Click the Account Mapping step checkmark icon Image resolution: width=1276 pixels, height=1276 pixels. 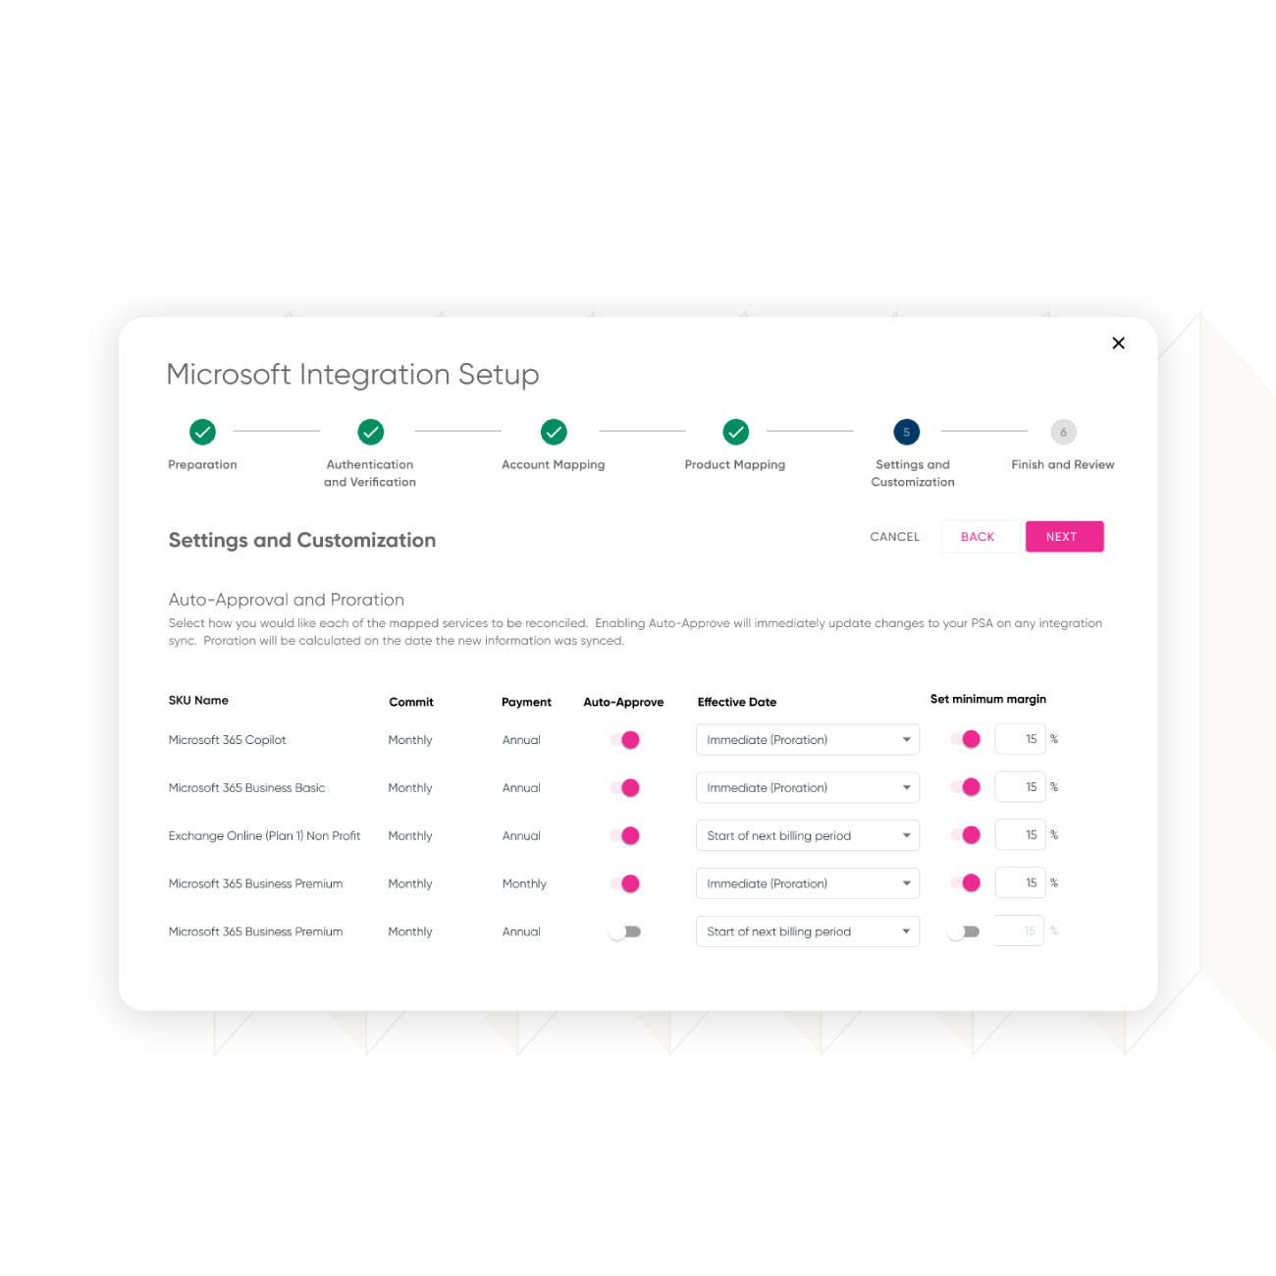pos(554,432)
